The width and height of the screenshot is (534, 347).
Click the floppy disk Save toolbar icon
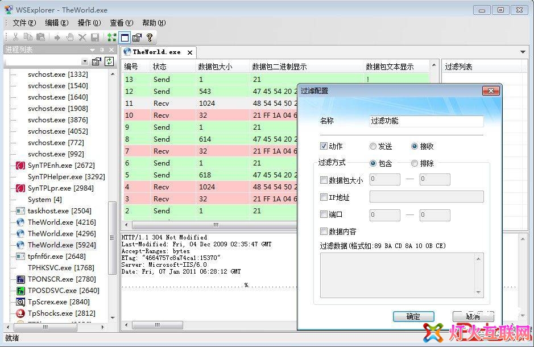(95, 38)
